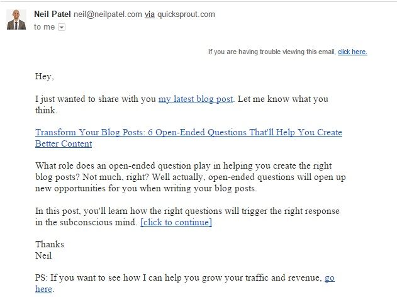Open the "my latest blog post" link
Screen dimensions: 397x297
[x=196, y=99]
